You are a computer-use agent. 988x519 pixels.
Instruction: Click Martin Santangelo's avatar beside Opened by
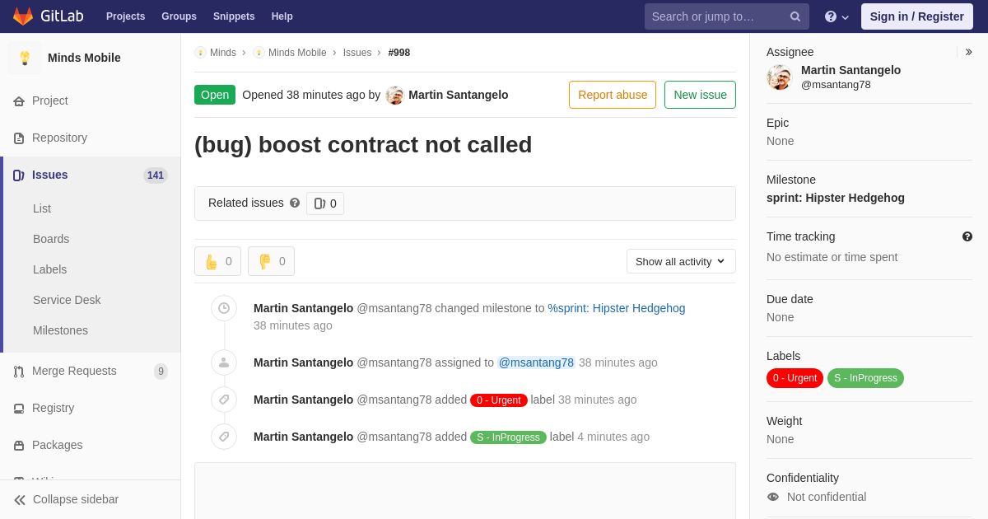(x=395, y=96)
